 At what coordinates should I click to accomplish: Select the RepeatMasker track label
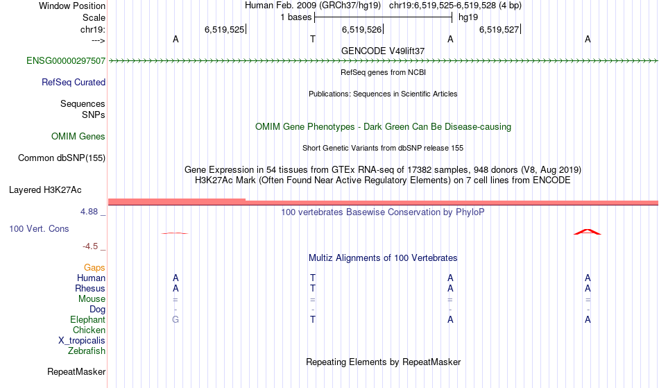coord(76,372)
